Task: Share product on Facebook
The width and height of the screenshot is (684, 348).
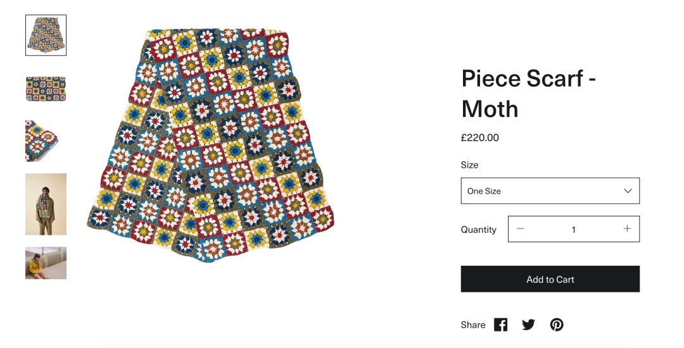Action: coord(500,325)
